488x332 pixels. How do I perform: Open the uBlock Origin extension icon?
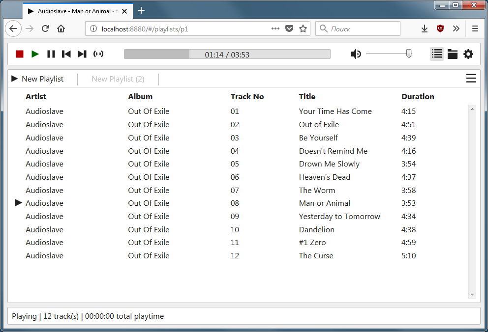[x=440, y=28]
